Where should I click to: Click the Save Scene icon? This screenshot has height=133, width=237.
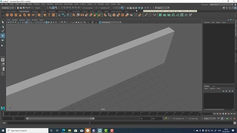[24, 8]
